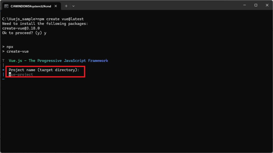Click the Project name (target directory) prompt

click(44, 70)
